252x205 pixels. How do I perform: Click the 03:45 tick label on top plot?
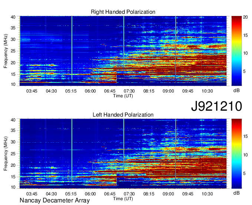pyautogui.click(x=31, y=91)
